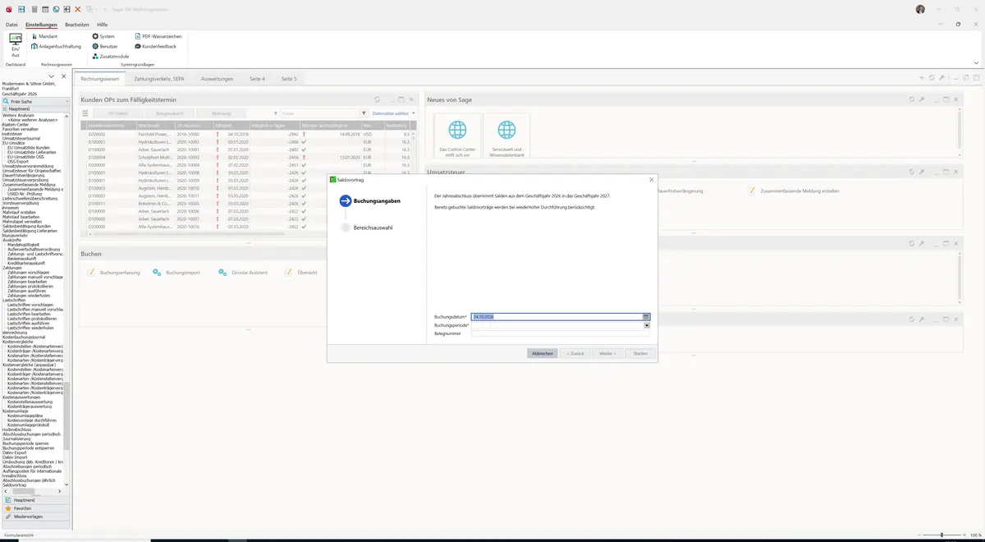Image resolution: width=985 pixels, height=542 pixels.
Task: Open Buchungsimport in the Buchen panel
Action: (x=176, y=272)
